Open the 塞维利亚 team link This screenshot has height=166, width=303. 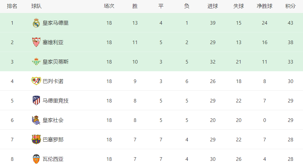[53, 42]
